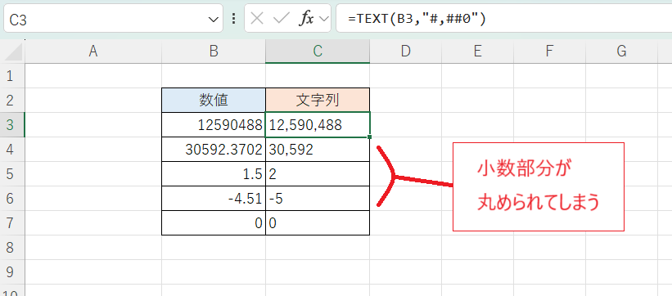Select row 1 header

point(12,76)
